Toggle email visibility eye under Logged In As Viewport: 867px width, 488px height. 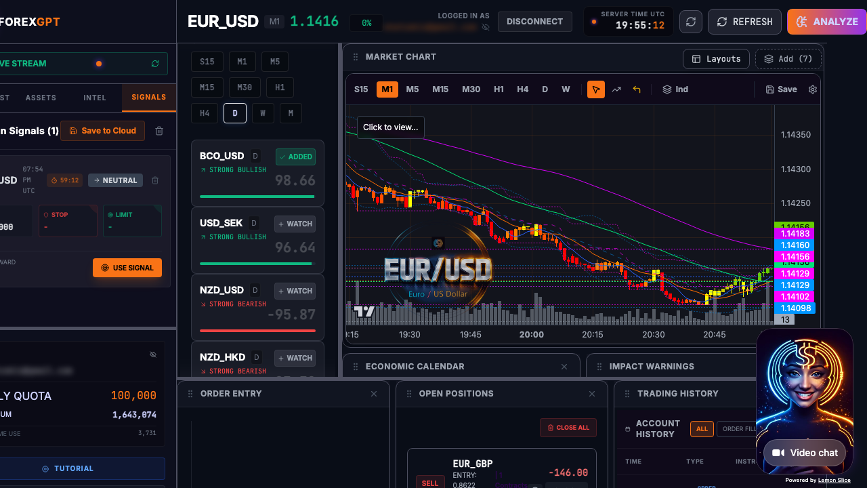[486, 28]
